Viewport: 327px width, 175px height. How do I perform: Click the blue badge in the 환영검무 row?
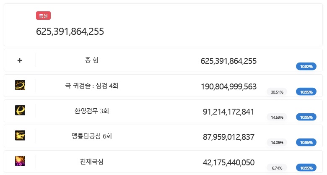tap(306, 117)
